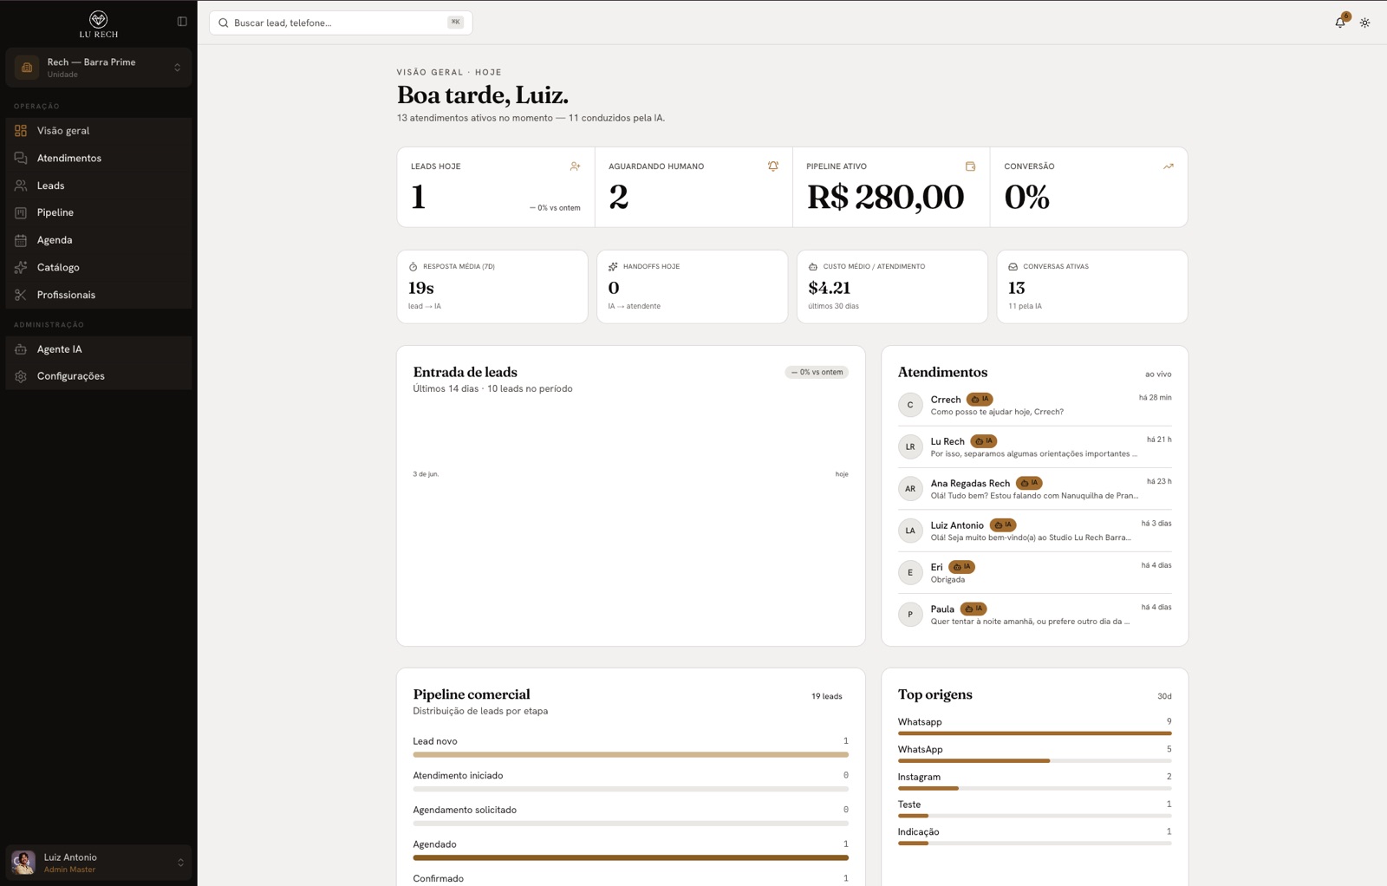Click the Luiz Antonio profile photo
1387x886 pixels.
click(x=23, y=863)
